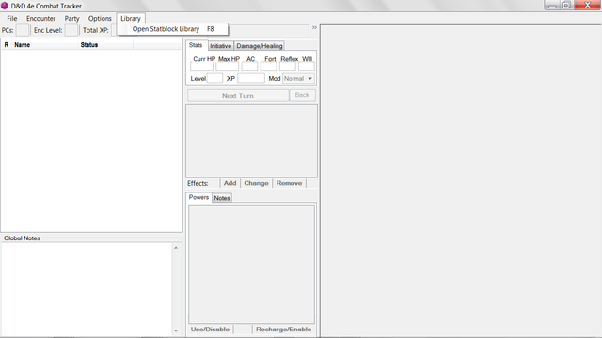The height and width of the screenshot is (338, 602).
Task: Click the Level input field
Action: 214,79
